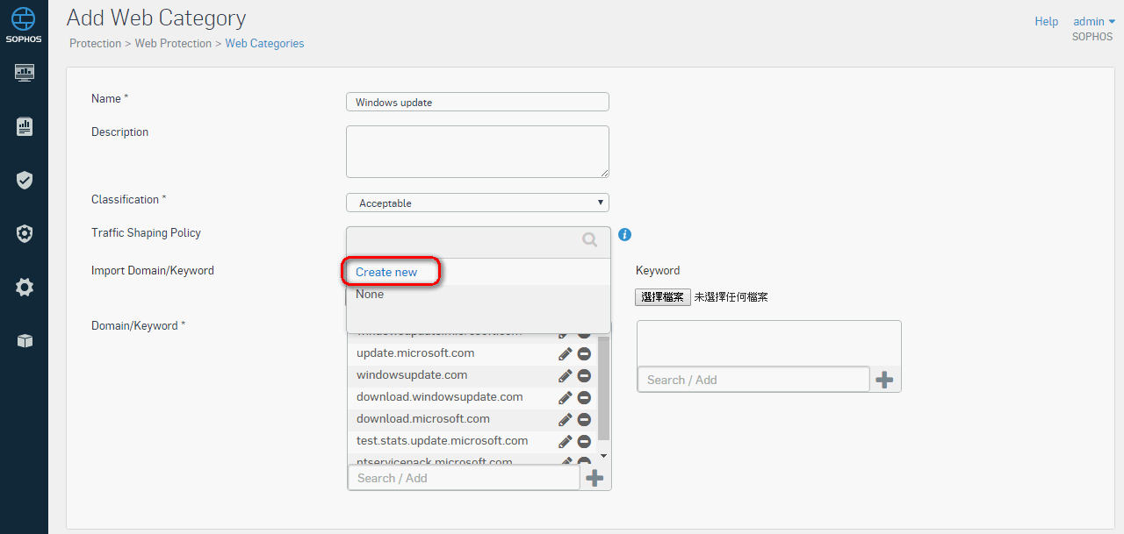Open the cube objects sidebar icon
This screenshot has height=534, width=1124.
25,341
